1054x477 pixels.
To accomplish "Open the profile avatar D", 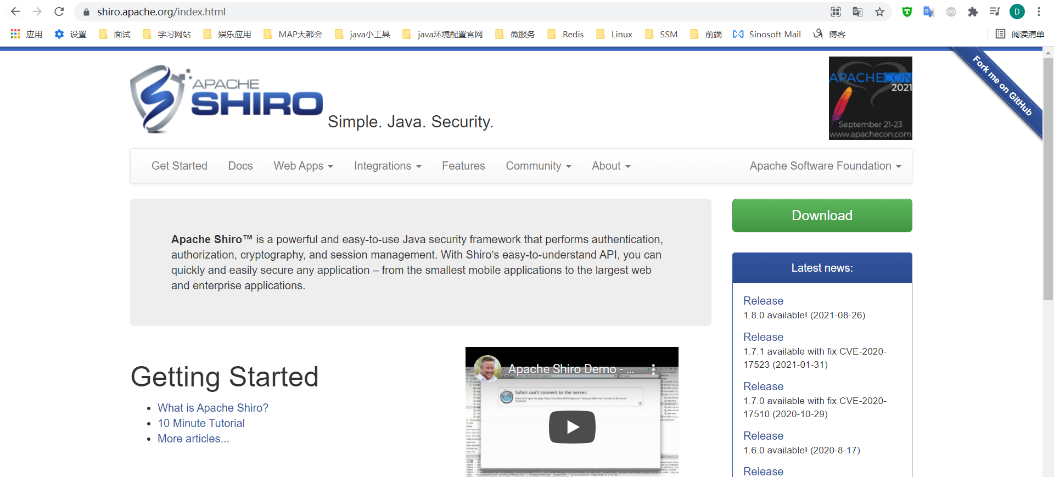I will pos(1017,12).
